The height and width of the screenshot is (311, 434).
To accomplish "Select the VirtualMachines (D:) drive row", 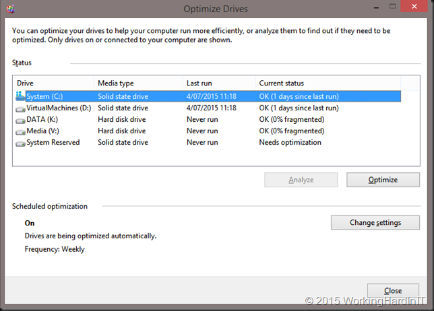I will point(208,108).
